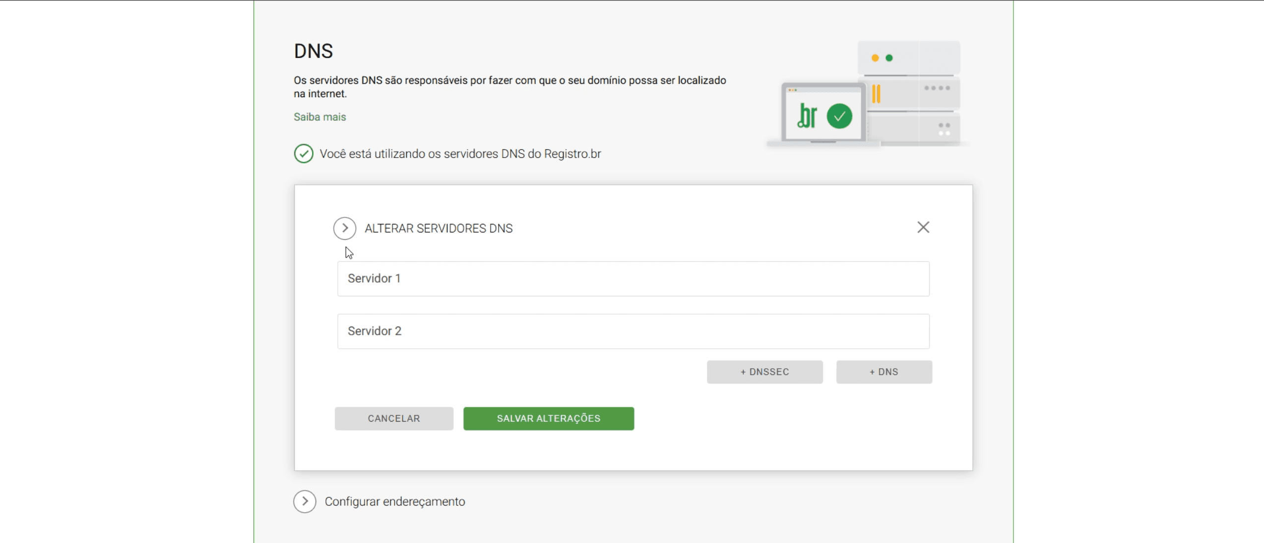Click the DNS page heading
The image size is (1264, 543).
313,51
